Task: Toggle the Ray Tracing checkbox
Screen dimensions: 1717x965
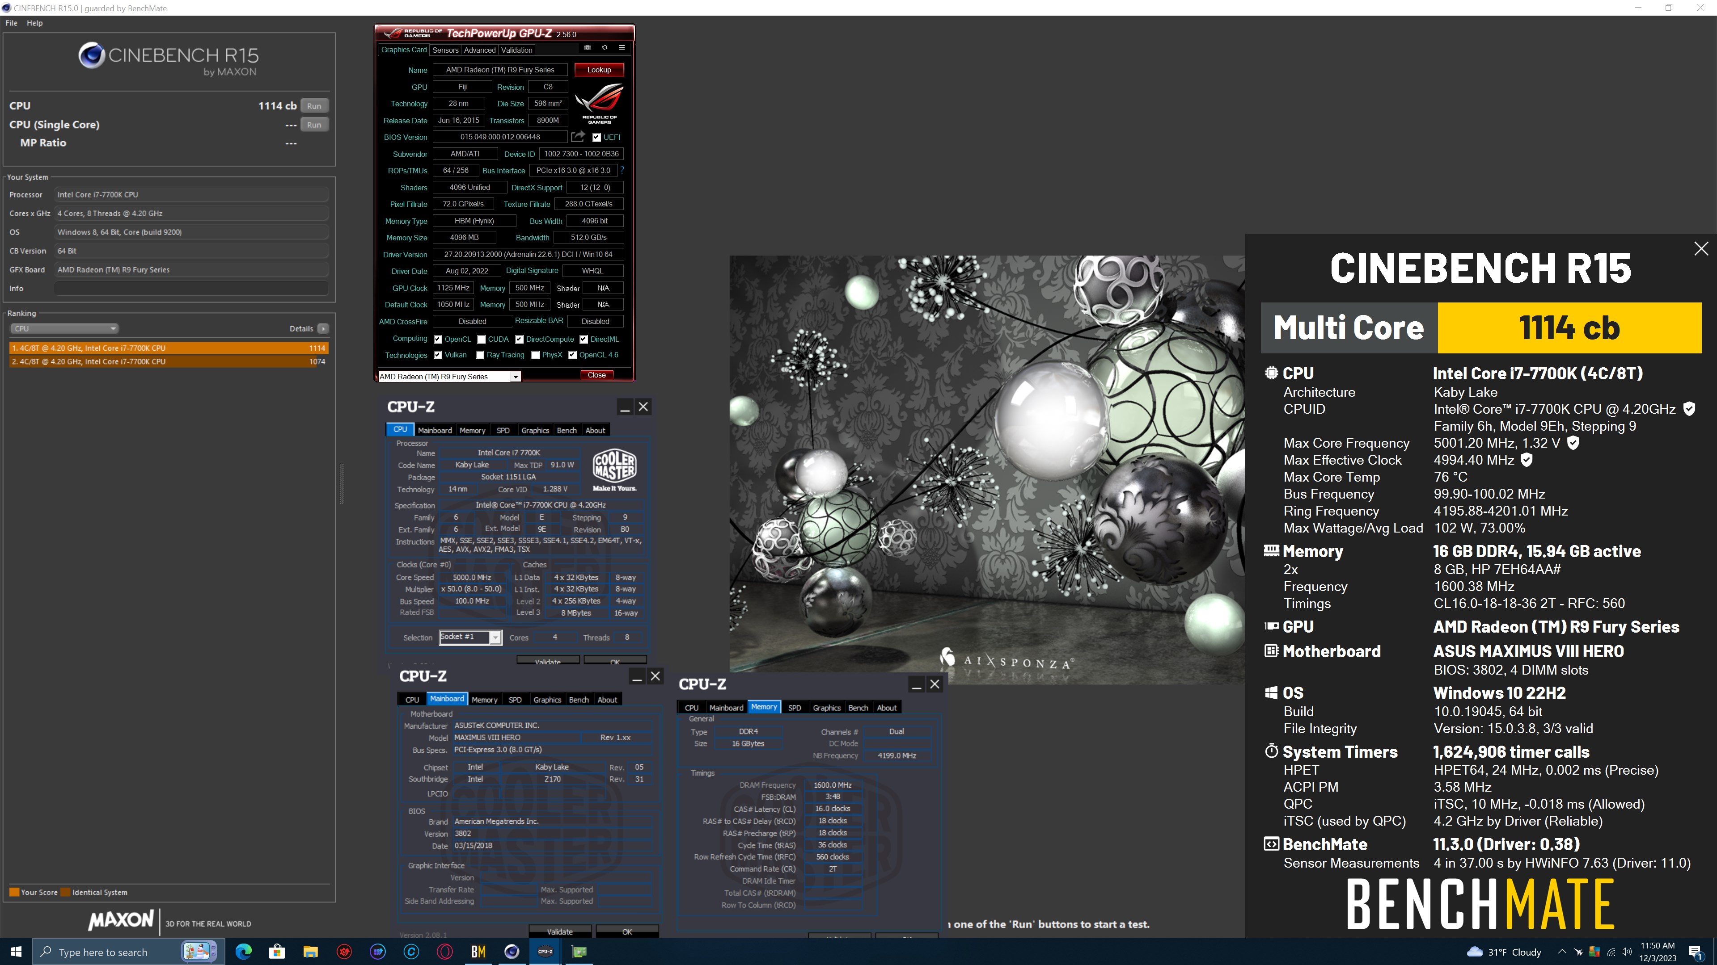Action: coord(480,355)
